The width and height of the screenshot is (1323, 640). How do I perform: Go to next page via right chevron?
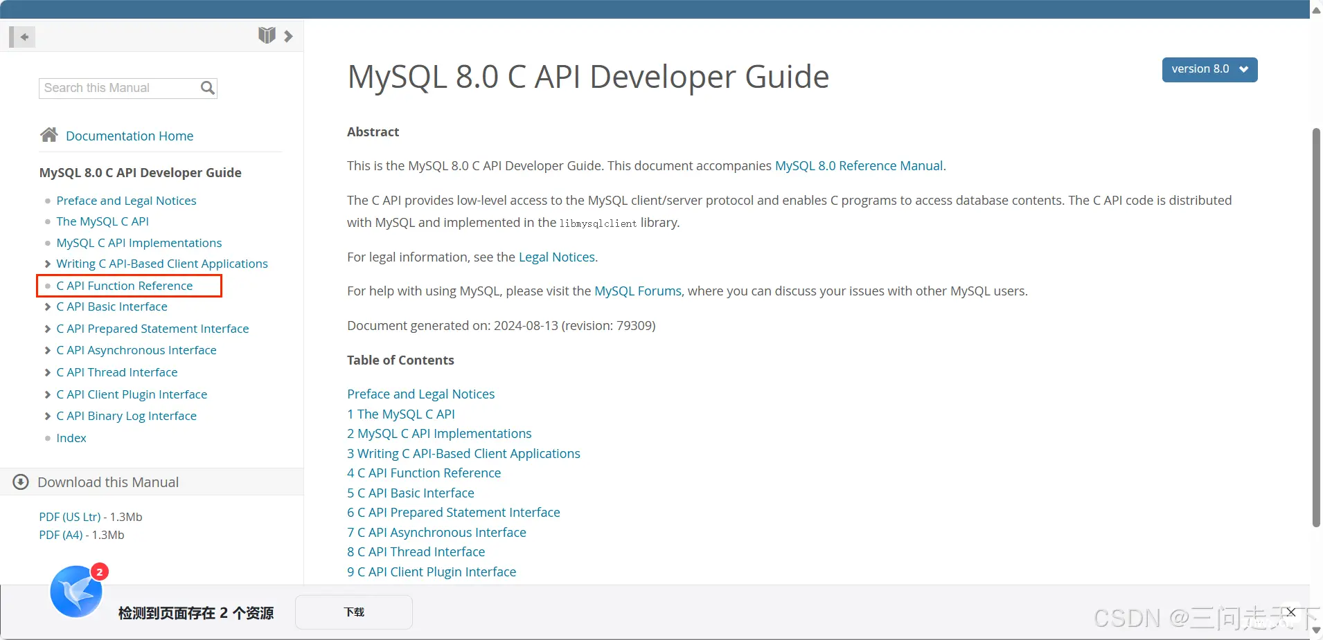point(288,36)
